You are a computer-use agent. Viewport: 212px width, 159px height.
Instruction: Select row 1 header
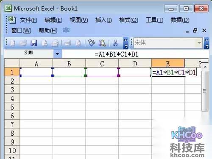pyautogui.click(x=12, y=72)
